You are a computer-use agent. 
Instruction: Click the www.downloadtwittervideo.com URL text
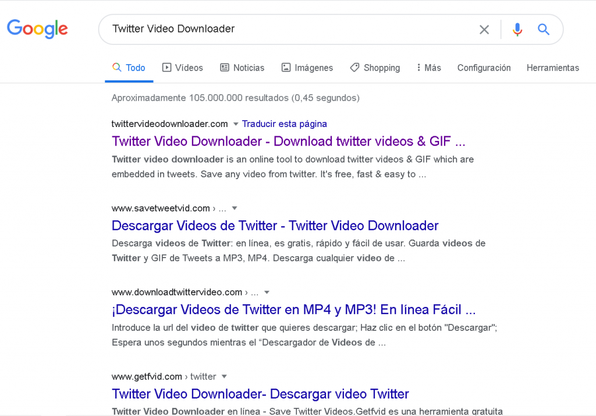click(x=177, y=292)
